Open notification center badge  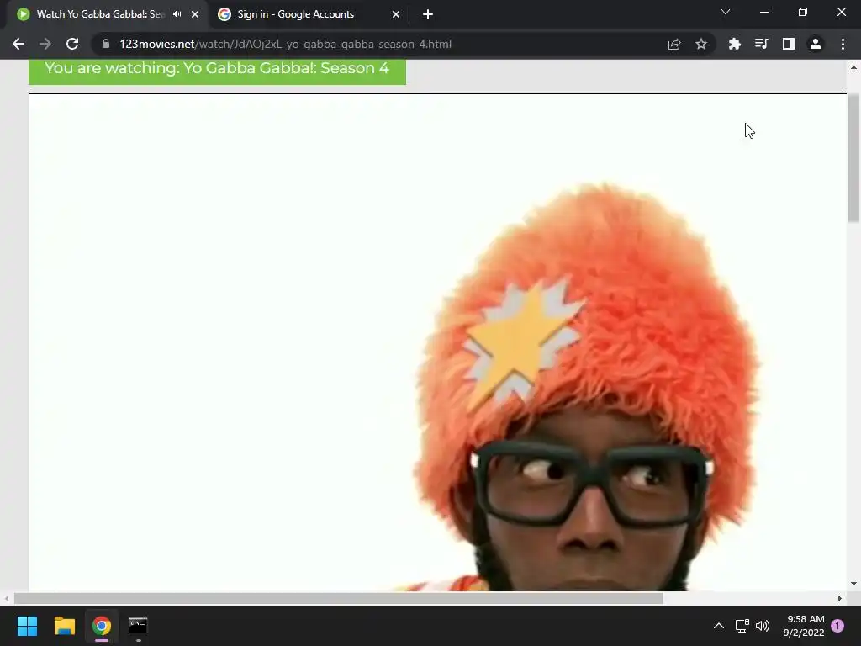click(837, 626)
